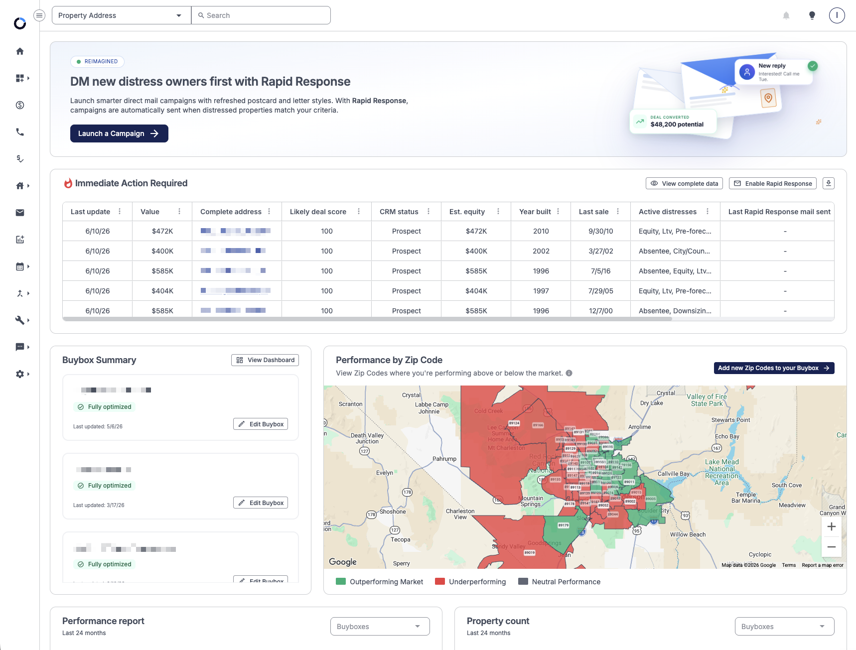
Task: Click the top Search input field
Action: pos(261,15)
